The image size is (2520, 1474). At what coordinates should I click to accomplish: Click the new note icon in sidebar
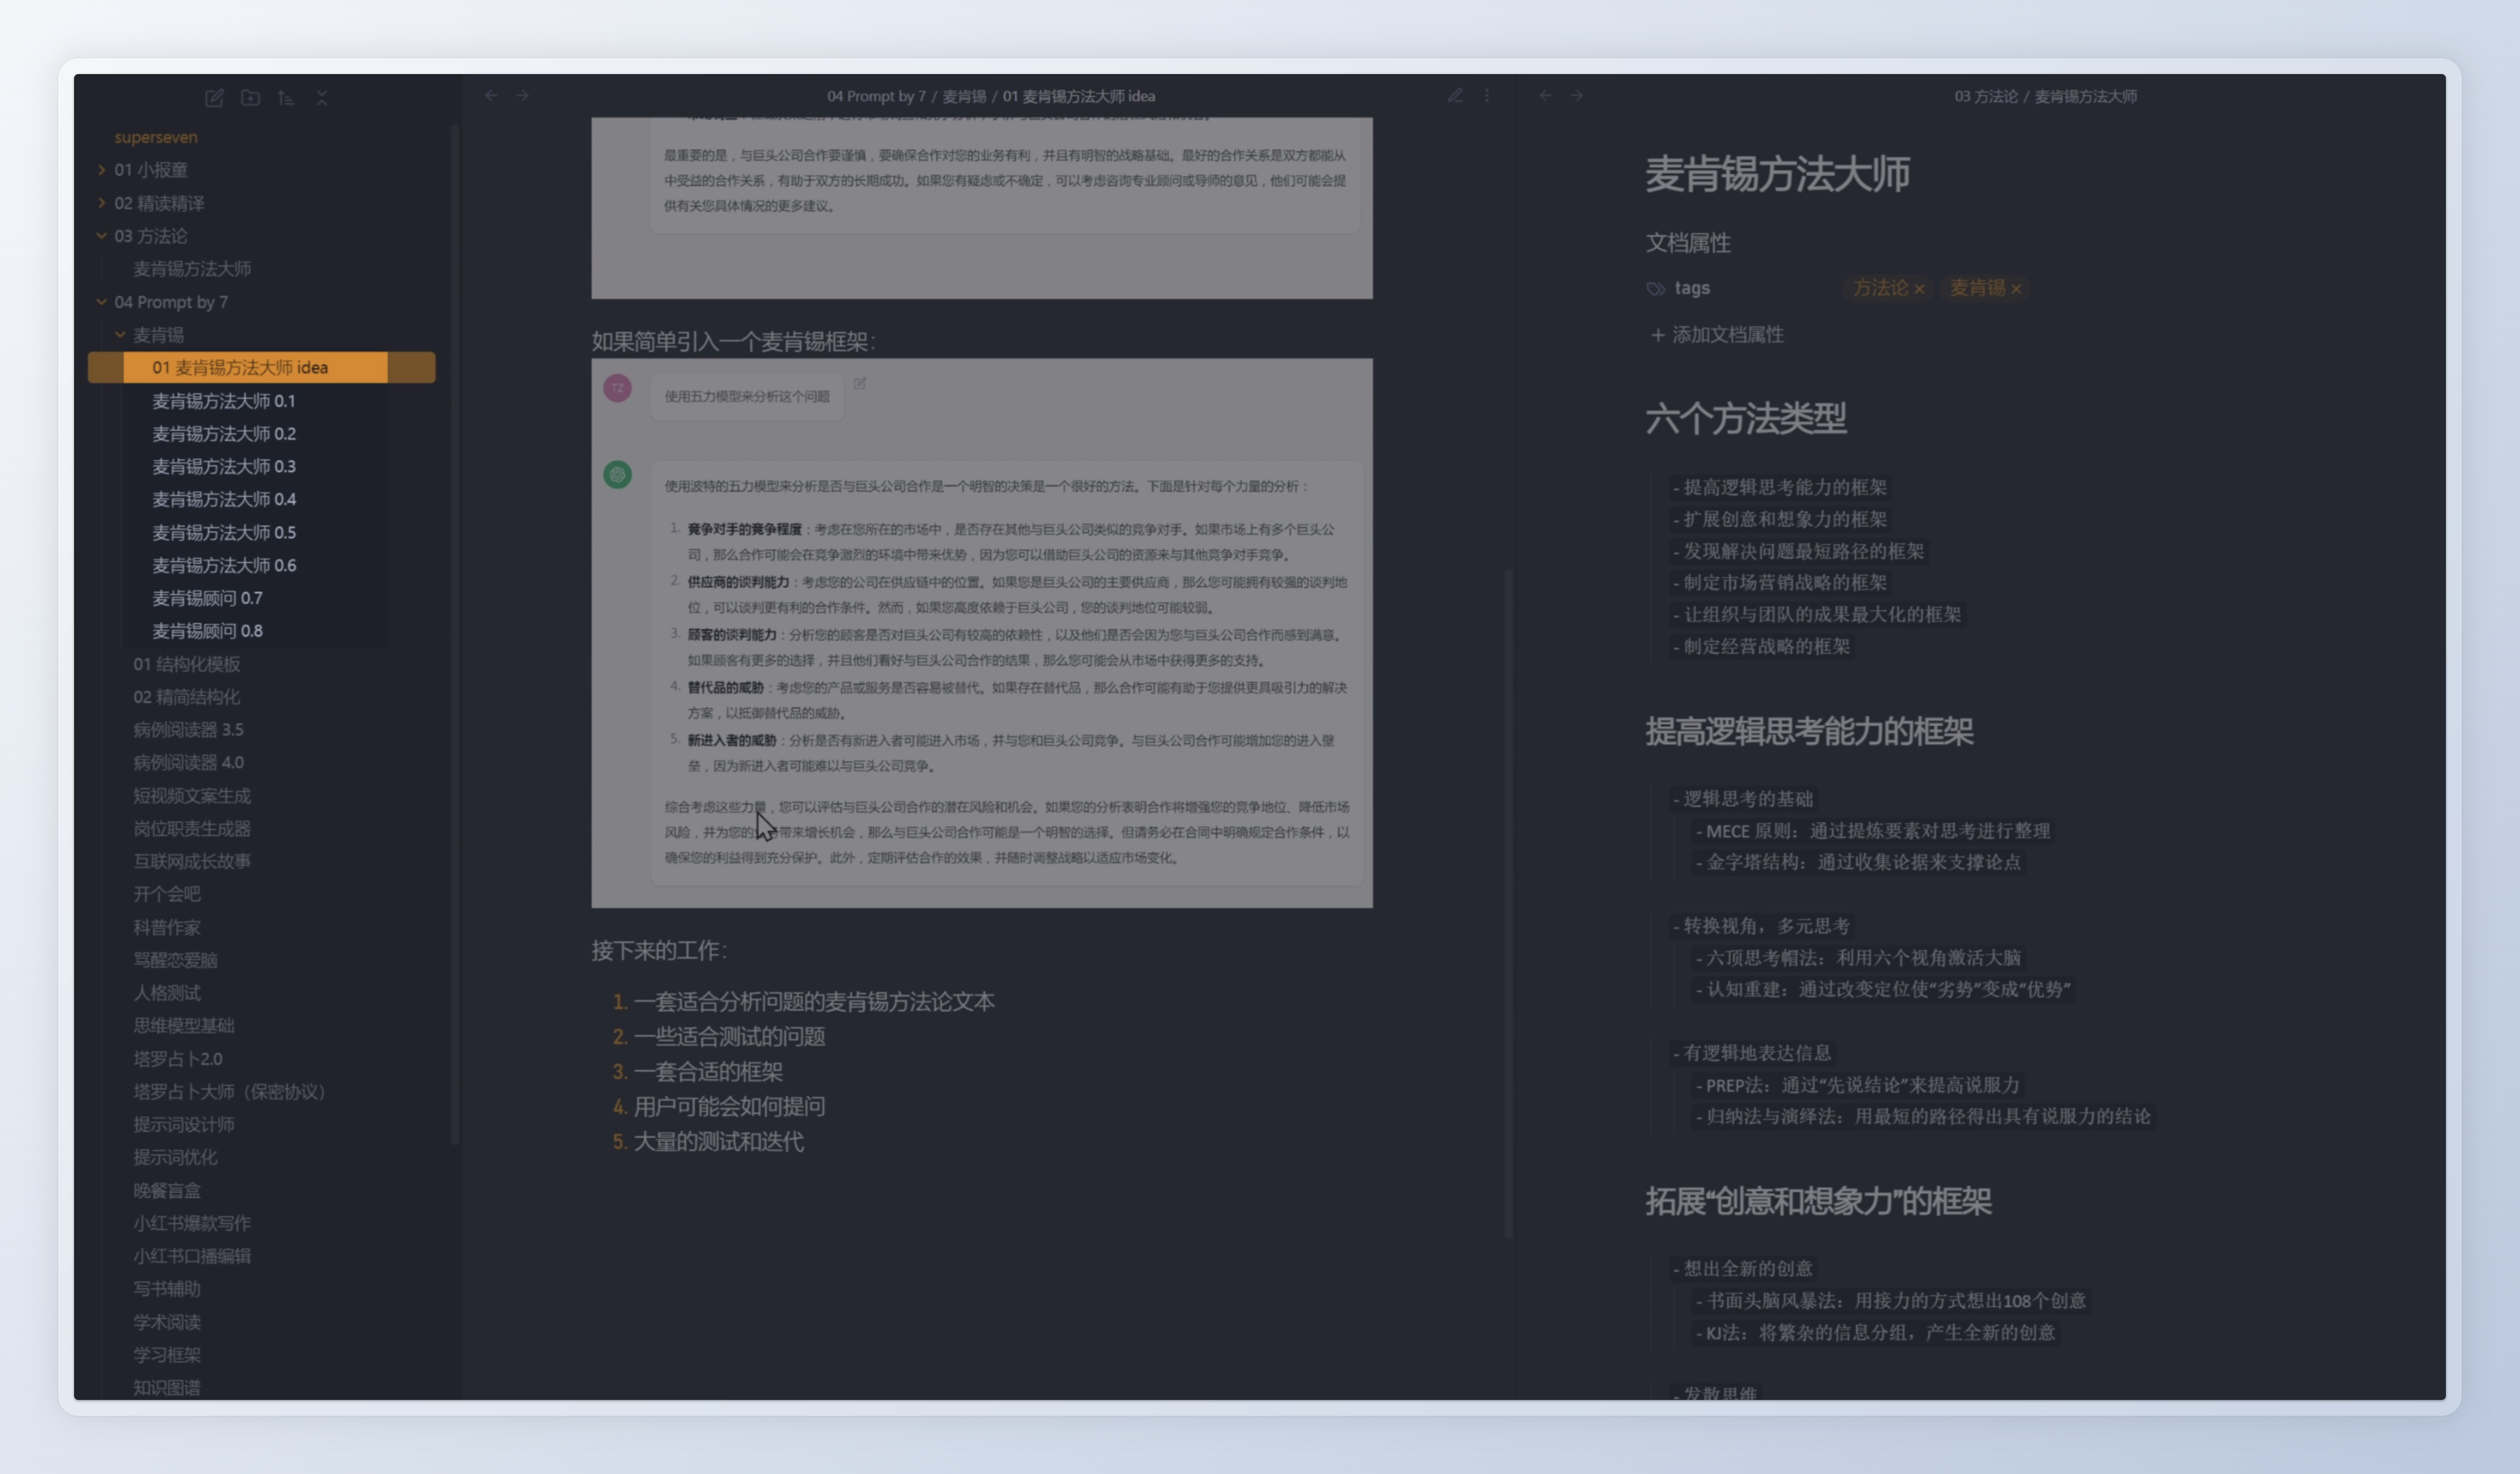pos(214,97)
